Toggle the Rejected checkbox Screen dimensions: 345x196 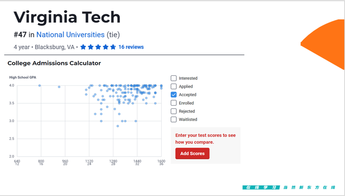coord(173,111)
